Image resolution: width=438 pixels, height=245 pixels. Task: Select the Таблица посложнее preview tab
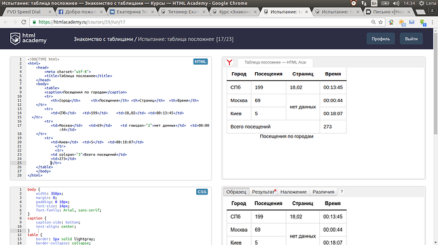coord(275,63)
